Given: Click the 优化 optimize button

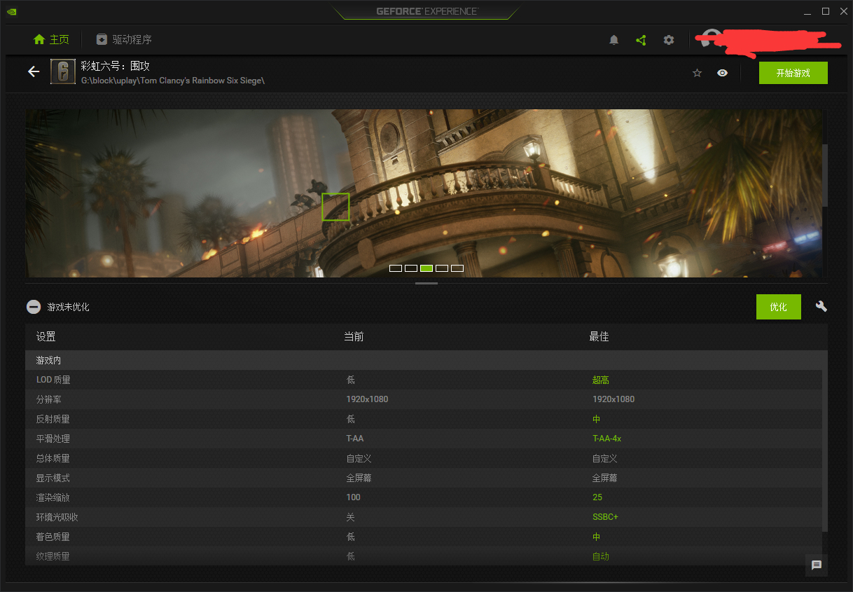Looking at the screenshot, I should pyautogui.click(x=779, y=307).
